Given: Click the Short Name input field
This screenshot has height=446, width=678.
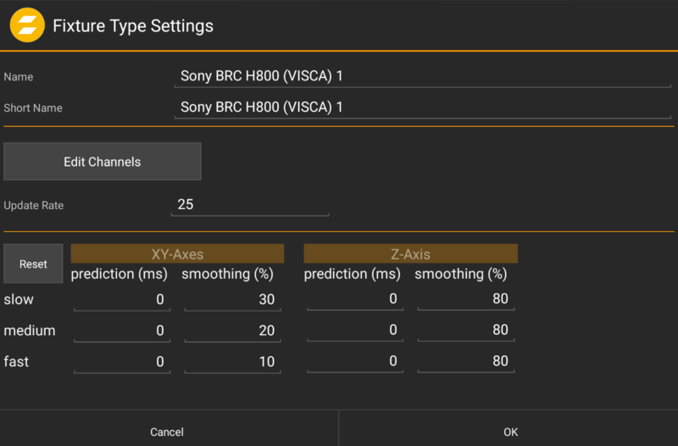Looking at the screenshot, I should coord(422,107).
